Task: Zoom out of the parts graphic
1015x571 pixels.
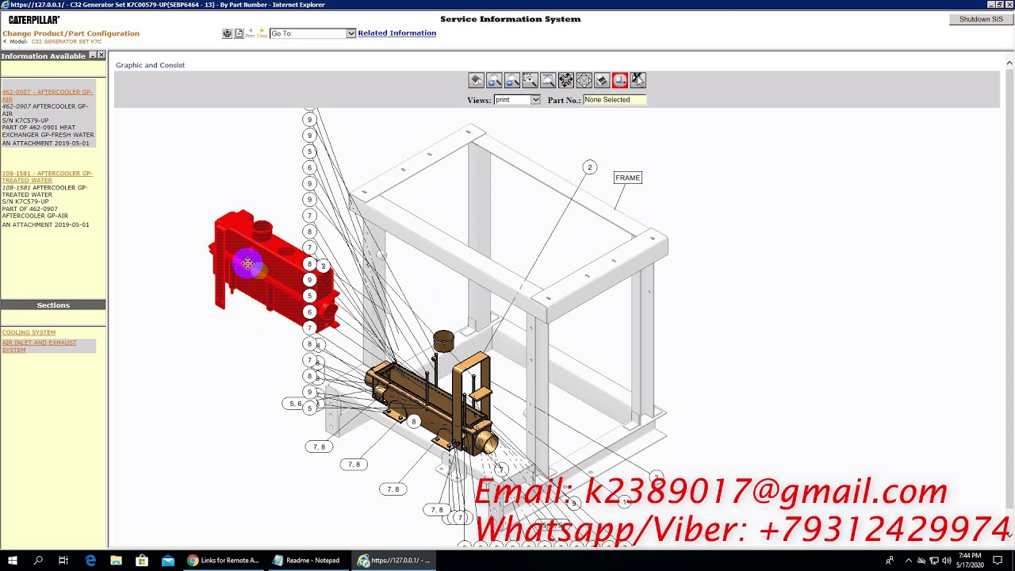Action: [x=512, y=80]
